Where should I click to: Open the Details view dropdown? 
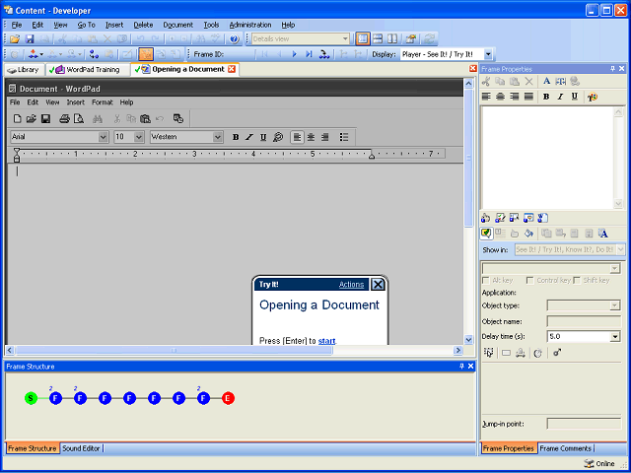(345, 39)
